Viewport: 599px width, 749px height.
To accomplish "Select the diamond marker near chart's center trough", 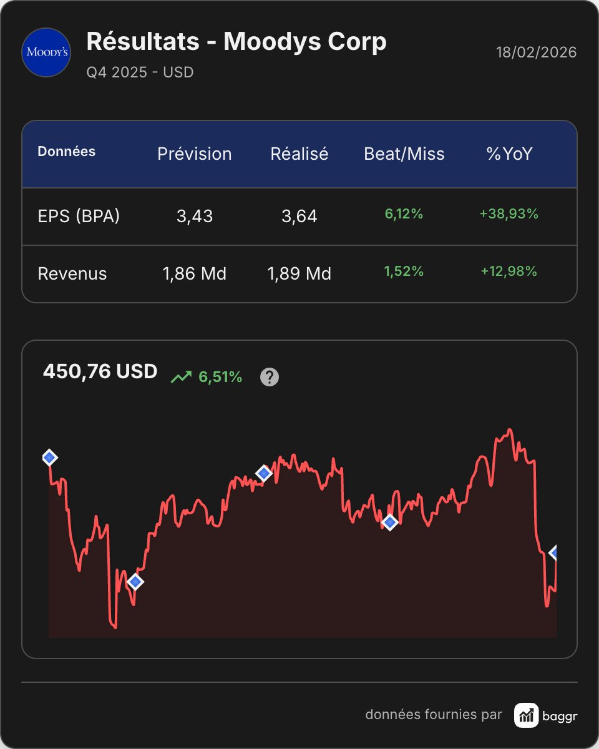I will (390, 522).
